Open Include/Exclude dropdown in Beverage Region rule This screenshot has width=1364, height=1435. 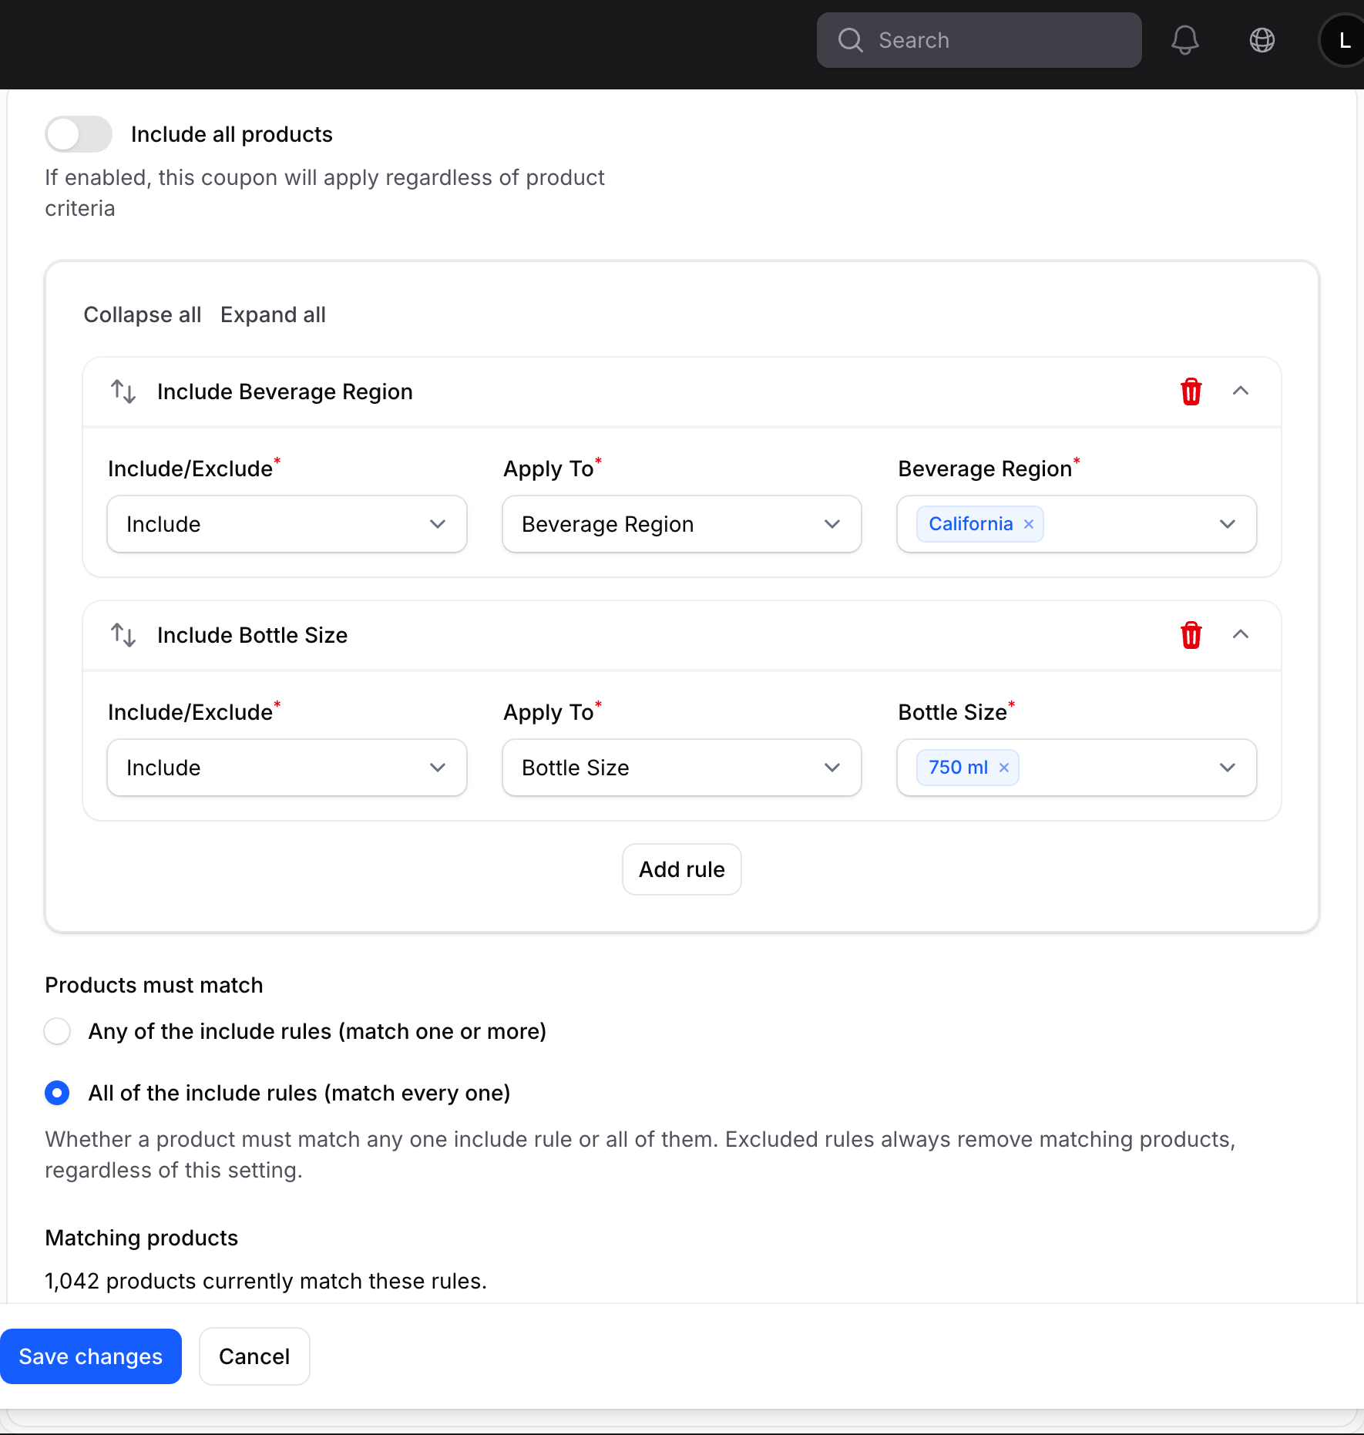(287, 524)
